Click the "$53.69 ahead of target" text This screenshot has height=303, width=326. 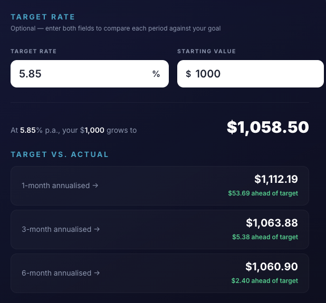263,193
